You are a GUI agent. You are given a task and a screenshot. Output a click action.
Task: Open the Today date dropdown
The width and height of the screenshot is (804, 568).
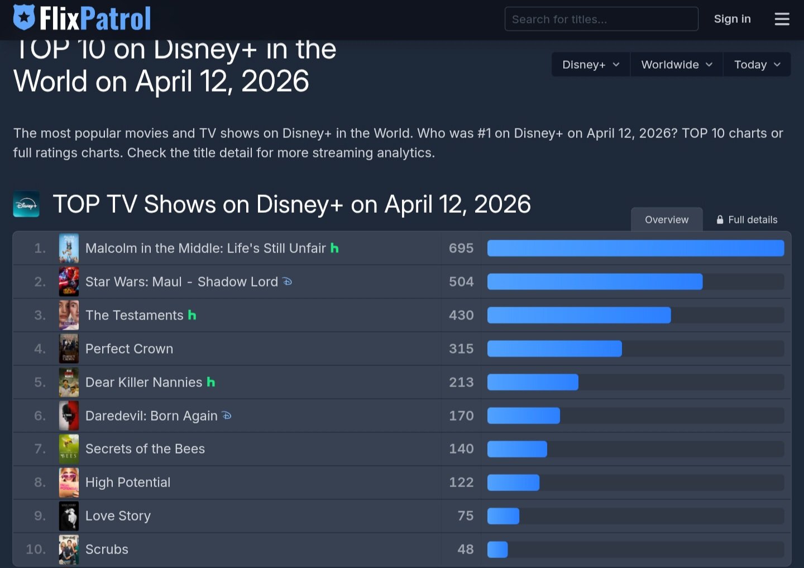(x=757, y=65)
